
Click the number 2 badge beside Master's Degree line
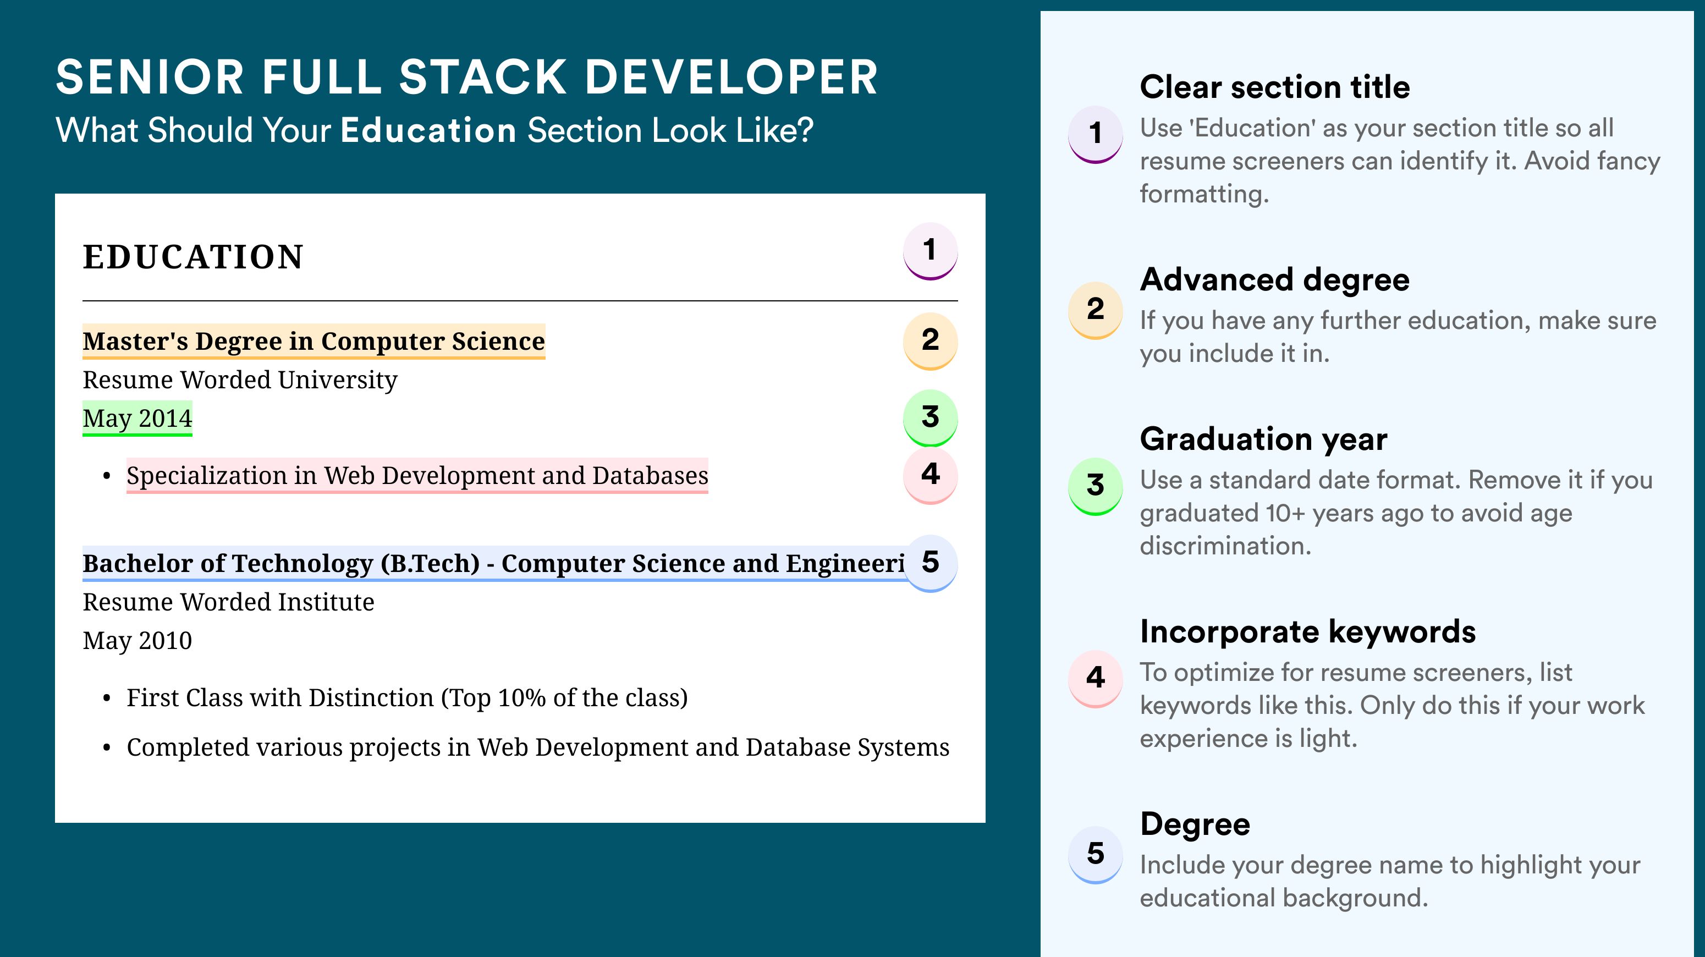(x=930, y=340)
